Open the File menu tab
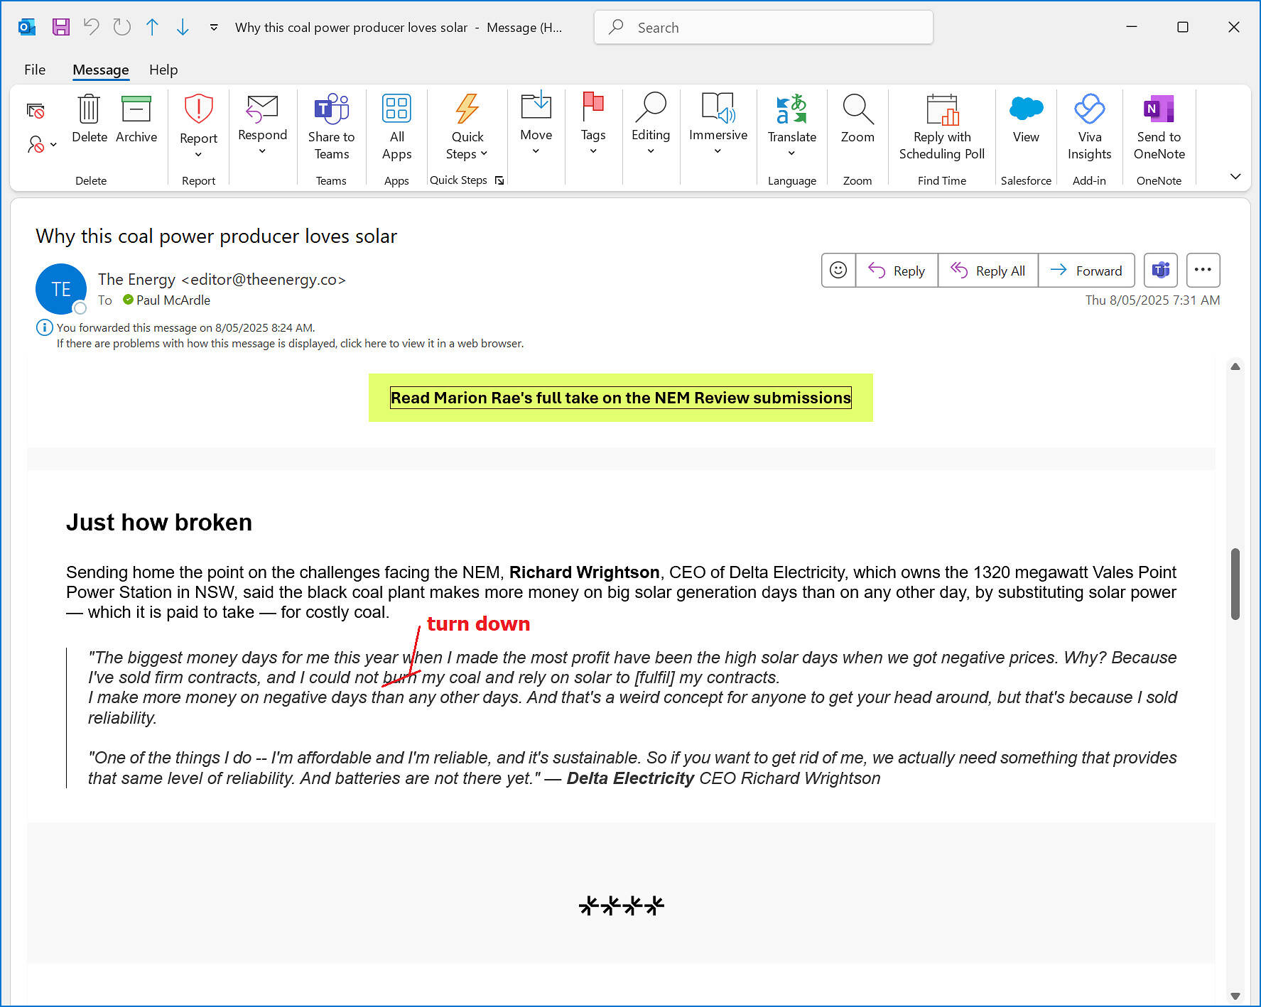This screenshot has width=1261, height=1007. click(x=35, y=70)
